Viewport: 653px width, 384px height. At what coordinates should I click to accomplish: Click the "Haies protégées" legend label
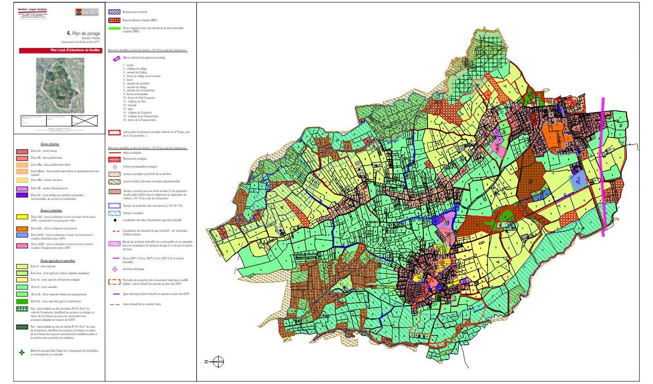[x=133, y=152]
